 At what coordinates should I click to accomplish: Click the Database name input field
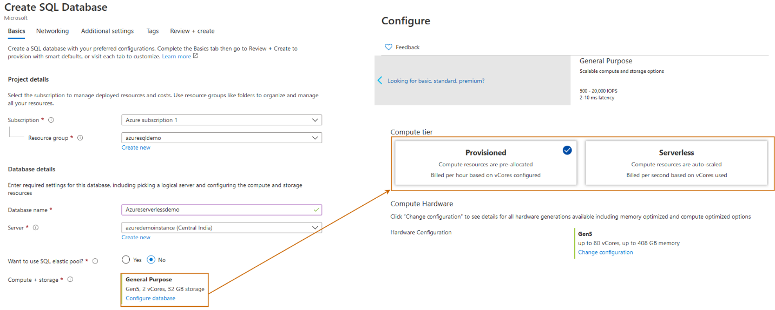[221, 210]
